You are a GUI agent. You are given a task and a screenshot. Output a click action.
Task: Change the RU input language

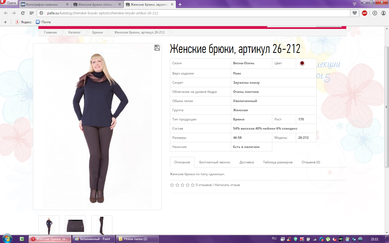pos(274,239)
